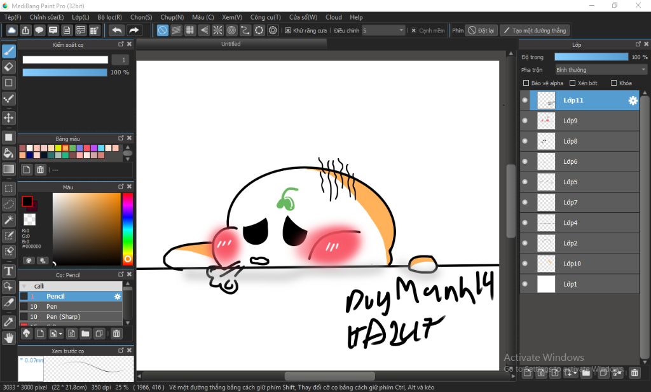The height and width of the screenshot is (392, 651).
Task: Select the Eraser tool in left toolbar
Action: [x=9, y=67]
